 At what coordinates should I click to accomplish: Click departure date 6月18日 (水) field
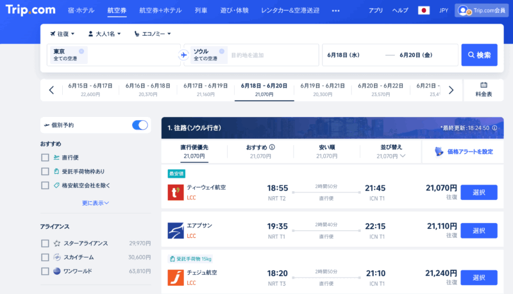pyautogui.click(x=344, y=55)
